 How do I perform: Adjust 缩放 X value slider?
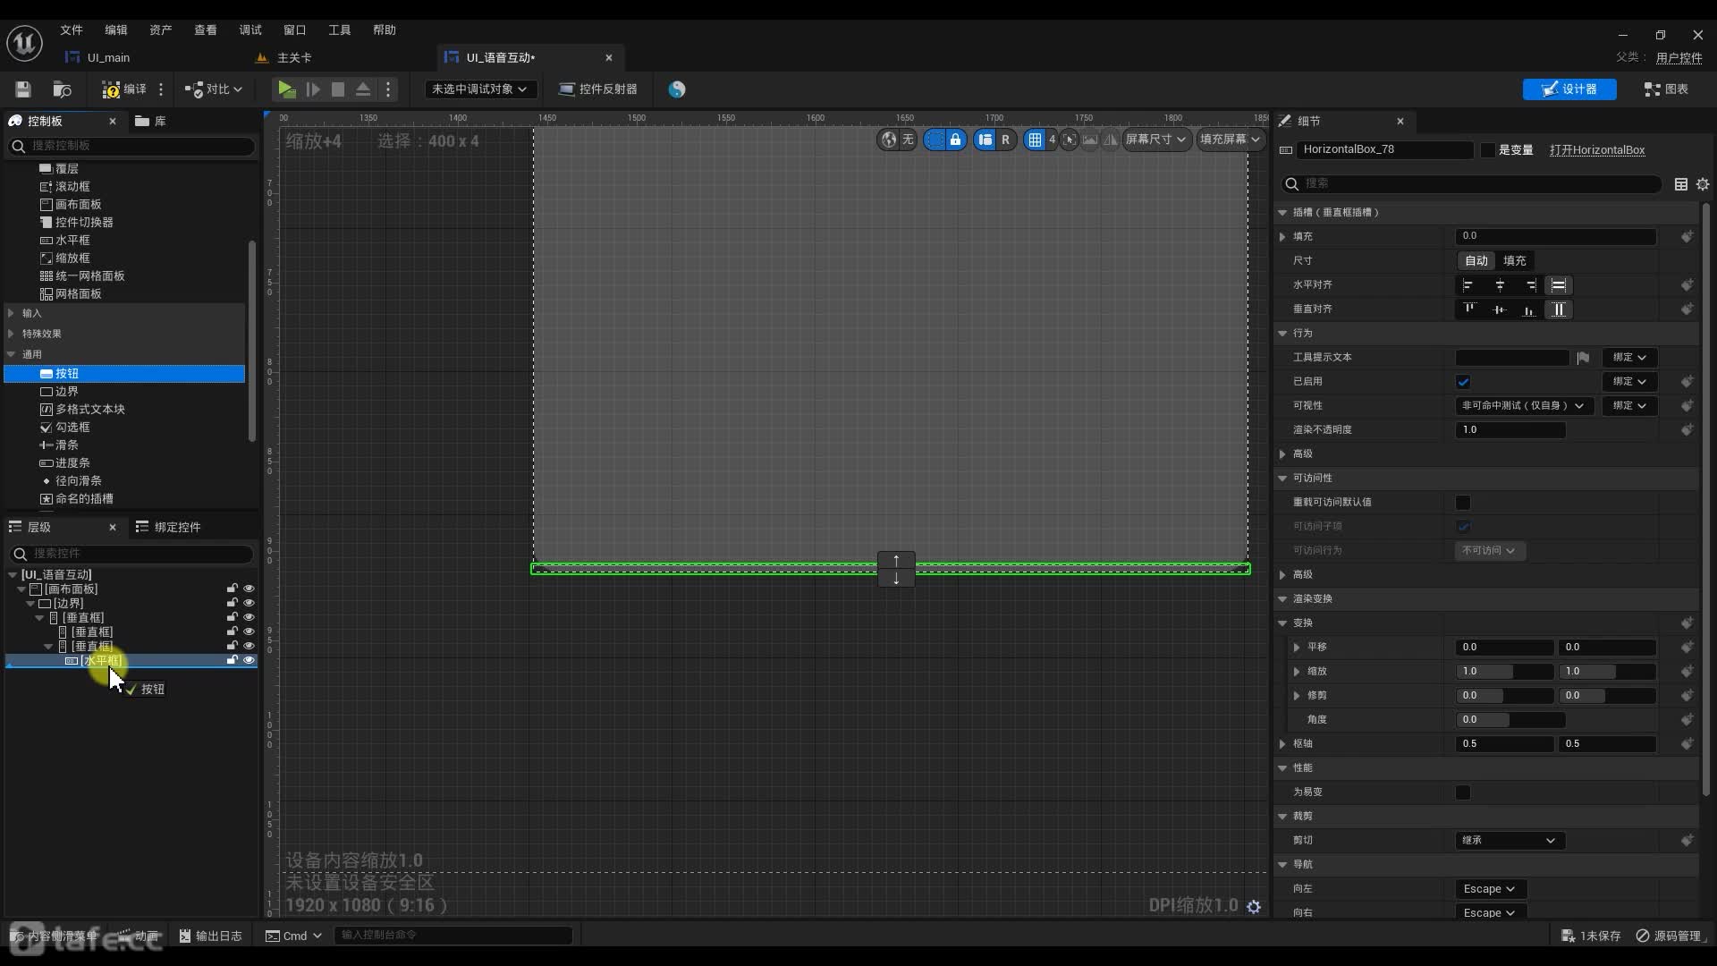click(x=1505, y=671)
